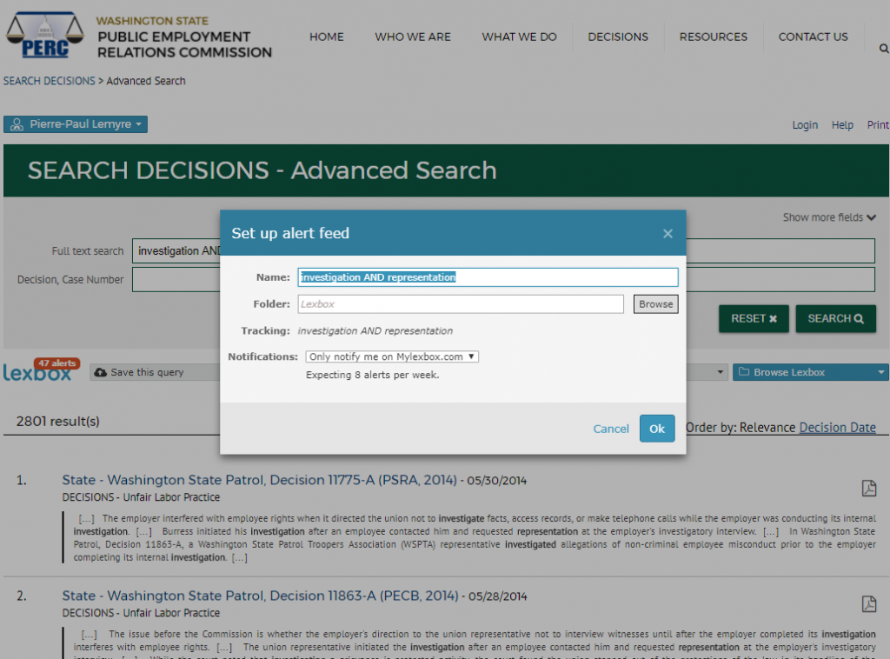
Task: Sort results by Decision Date
Action: pyautogui.click(x=837, y=427)
